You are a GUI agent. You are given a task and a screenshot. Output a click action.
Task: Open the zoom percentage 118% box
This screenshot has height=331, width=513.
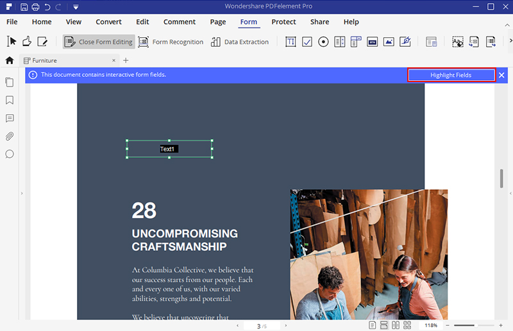point(430,326)
